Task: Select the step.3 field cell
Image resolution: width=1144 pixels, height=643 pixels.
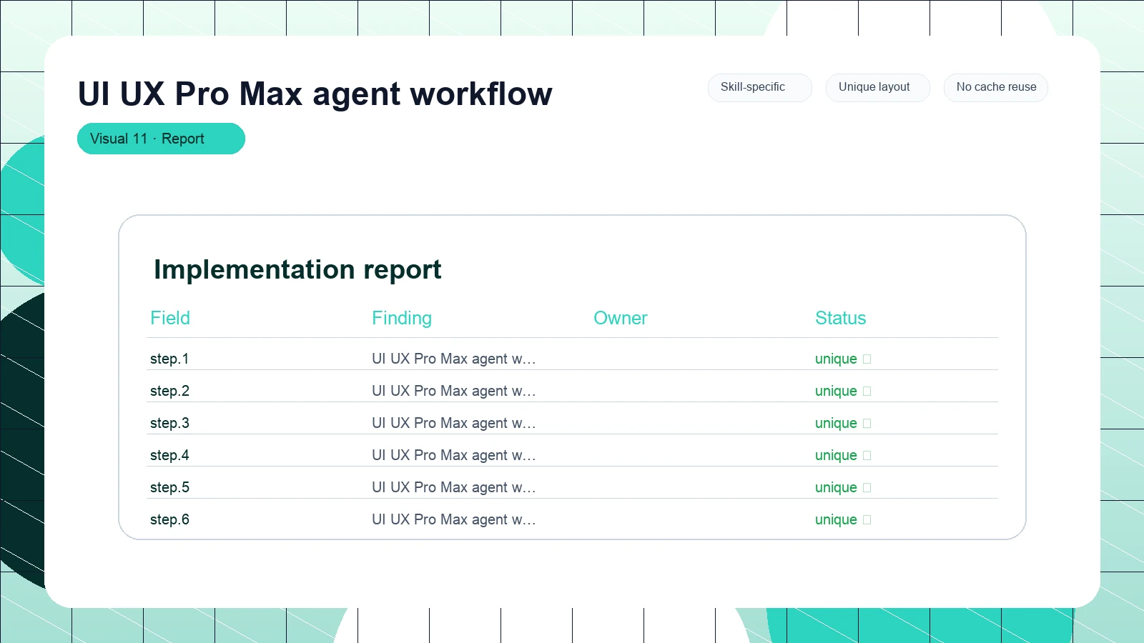Action: pyautogui.click(x=169, y=423)
